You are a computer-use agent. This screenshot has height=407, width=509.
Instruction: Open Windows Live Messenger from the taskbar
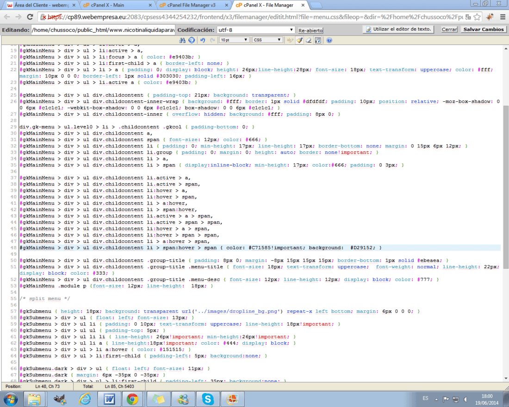(183, 399)
